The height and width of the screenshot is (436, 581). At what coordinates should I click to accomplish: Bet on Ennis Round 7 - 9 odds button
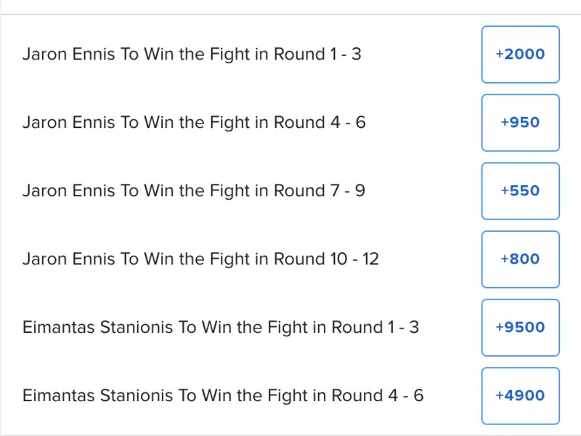tap(520, 191)
